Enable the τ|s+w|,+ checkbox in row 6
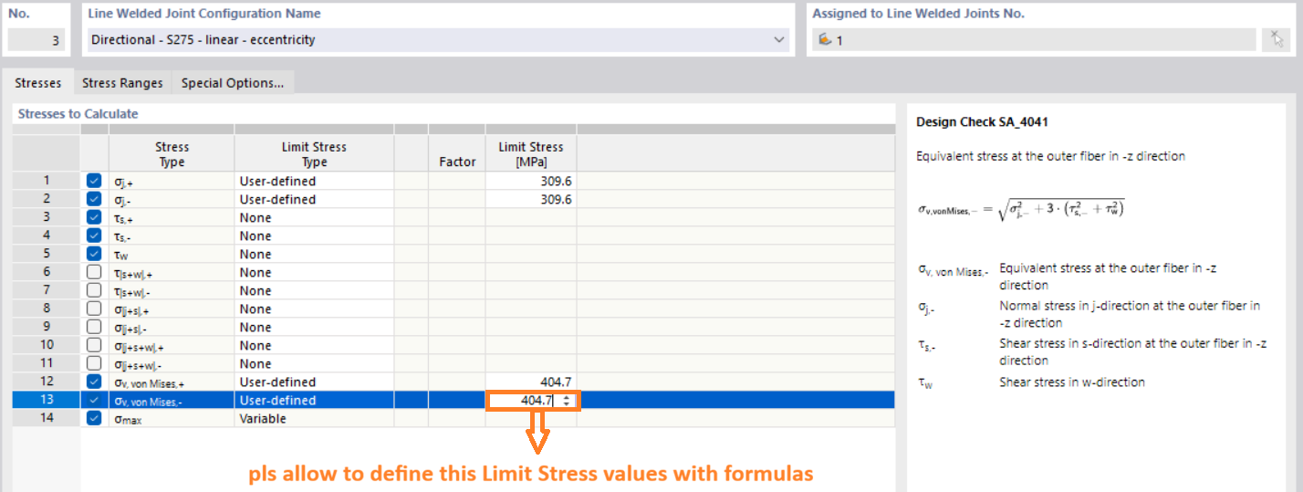This screenshot has width=1303, height=492. point(94,273)
